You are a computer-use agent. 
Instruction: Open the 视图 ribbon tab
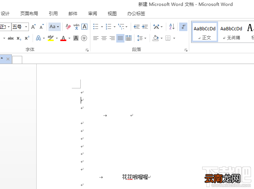tap(112, 14)
